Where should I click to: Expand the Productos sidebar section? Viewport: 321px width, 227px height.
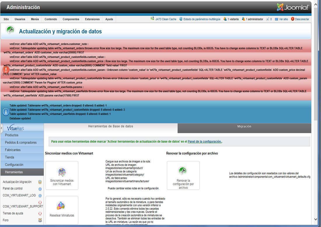22,135
